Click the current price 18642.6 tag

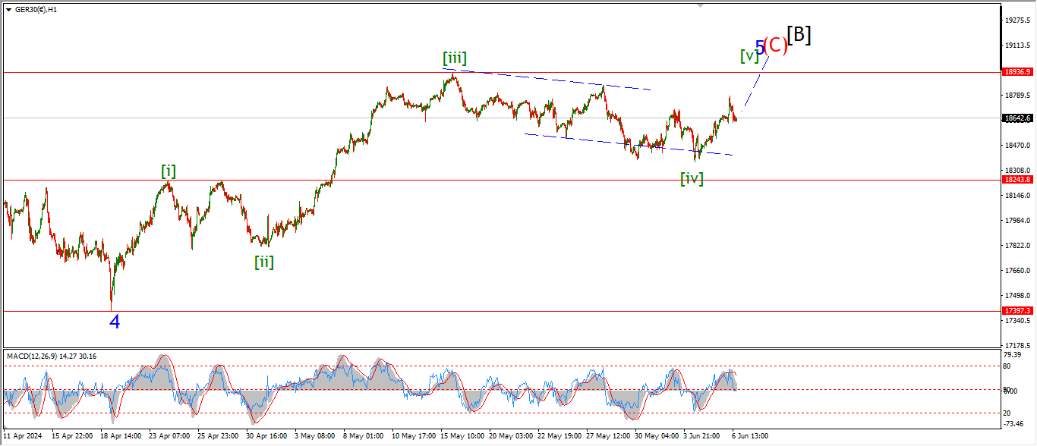point(1017,118)
